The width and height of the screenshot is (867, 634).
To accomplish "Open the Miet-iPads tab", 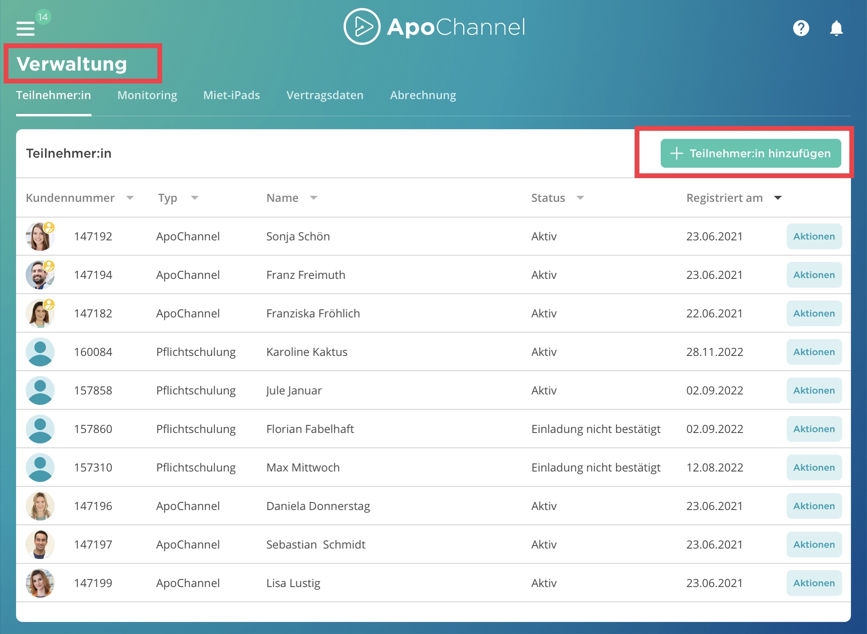I will (x=232, y=95).
